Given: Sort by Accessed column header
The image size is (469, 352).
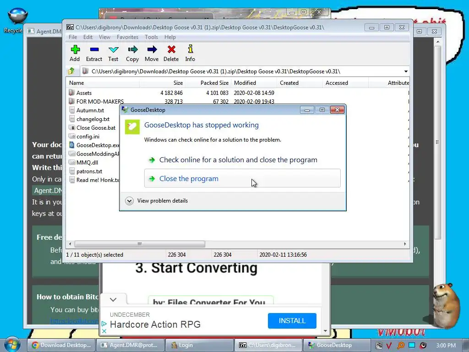Looking at the screenshot, I should 345,83.
